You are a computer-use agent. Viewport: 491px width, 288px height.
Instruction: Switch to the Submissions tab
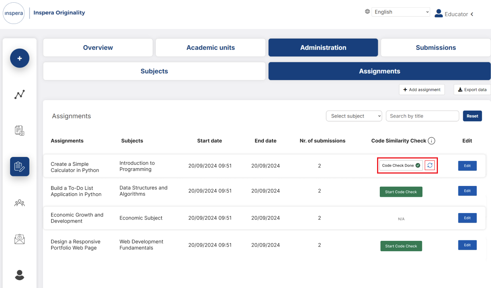click(x=436, y=48)
